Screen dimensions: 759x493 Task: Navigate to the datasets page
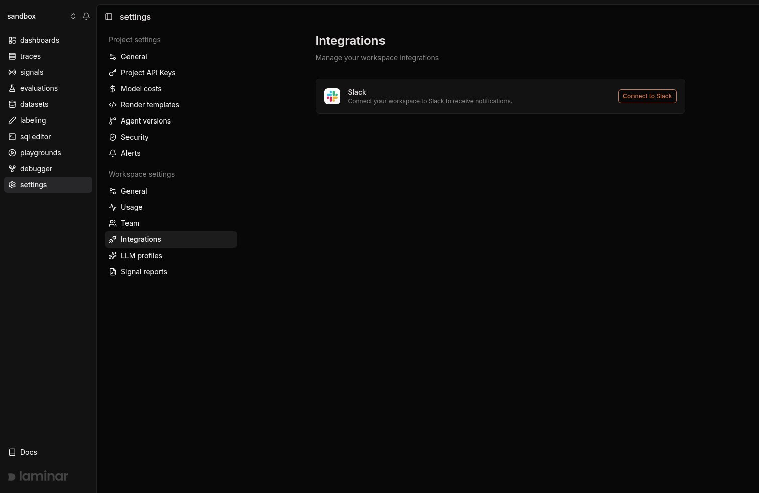(x=48, y=104)
